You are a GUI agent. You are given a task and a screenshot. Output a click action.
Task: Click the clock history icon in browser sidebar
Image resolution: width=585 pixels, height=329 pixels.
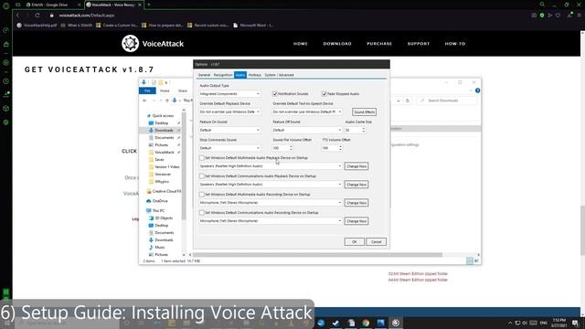(x=6, y=81)
